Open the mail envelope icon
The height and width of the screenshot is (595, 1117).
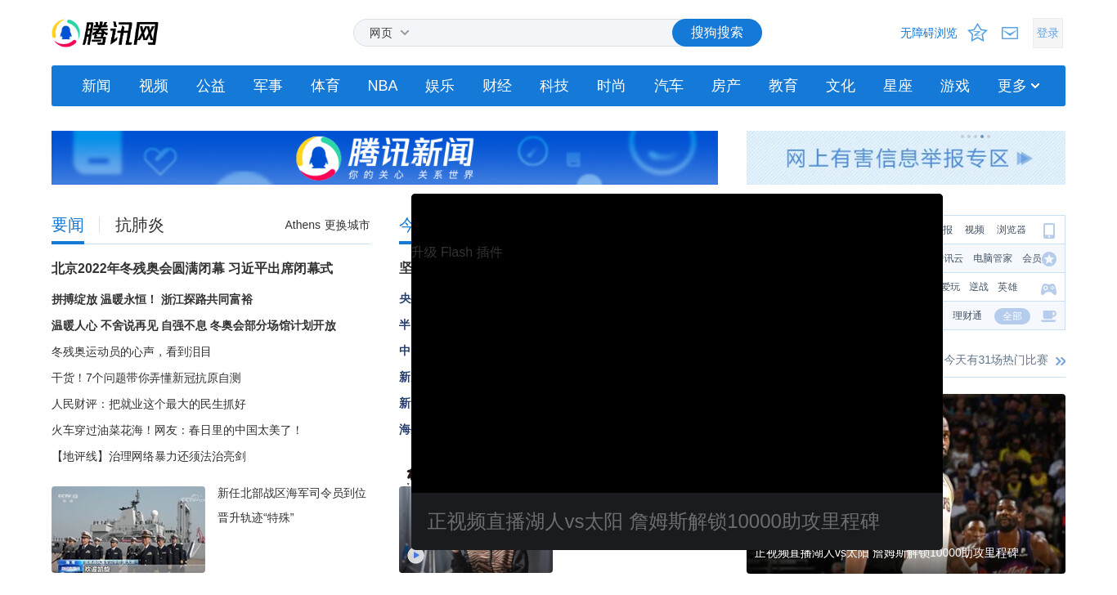[x=1010, y=33]
